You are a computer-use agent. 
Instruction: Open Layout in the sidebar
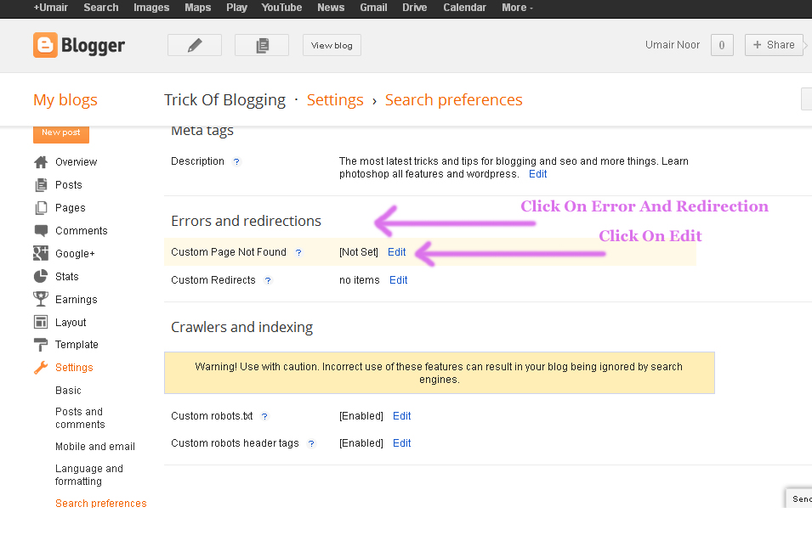[71, 323]
